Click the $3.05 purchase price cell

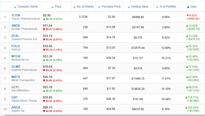(x=111, y=17)
